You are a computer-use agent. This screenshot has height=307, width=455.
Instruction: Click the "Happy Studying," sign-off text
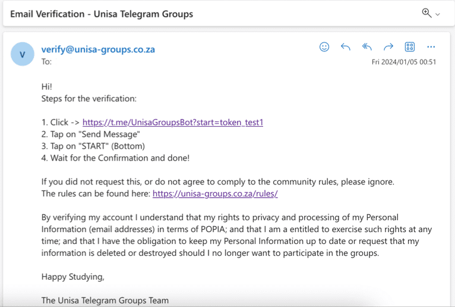(x=72, y=277)
